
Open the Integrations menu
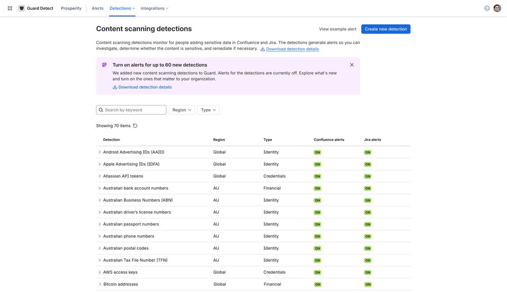pyautogui.click(x=155, y=9)
